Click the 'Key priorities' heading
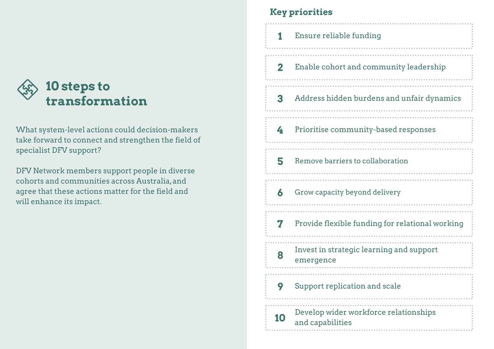Image resolution: width=494 pixels, height=349 pixels. 301,12
